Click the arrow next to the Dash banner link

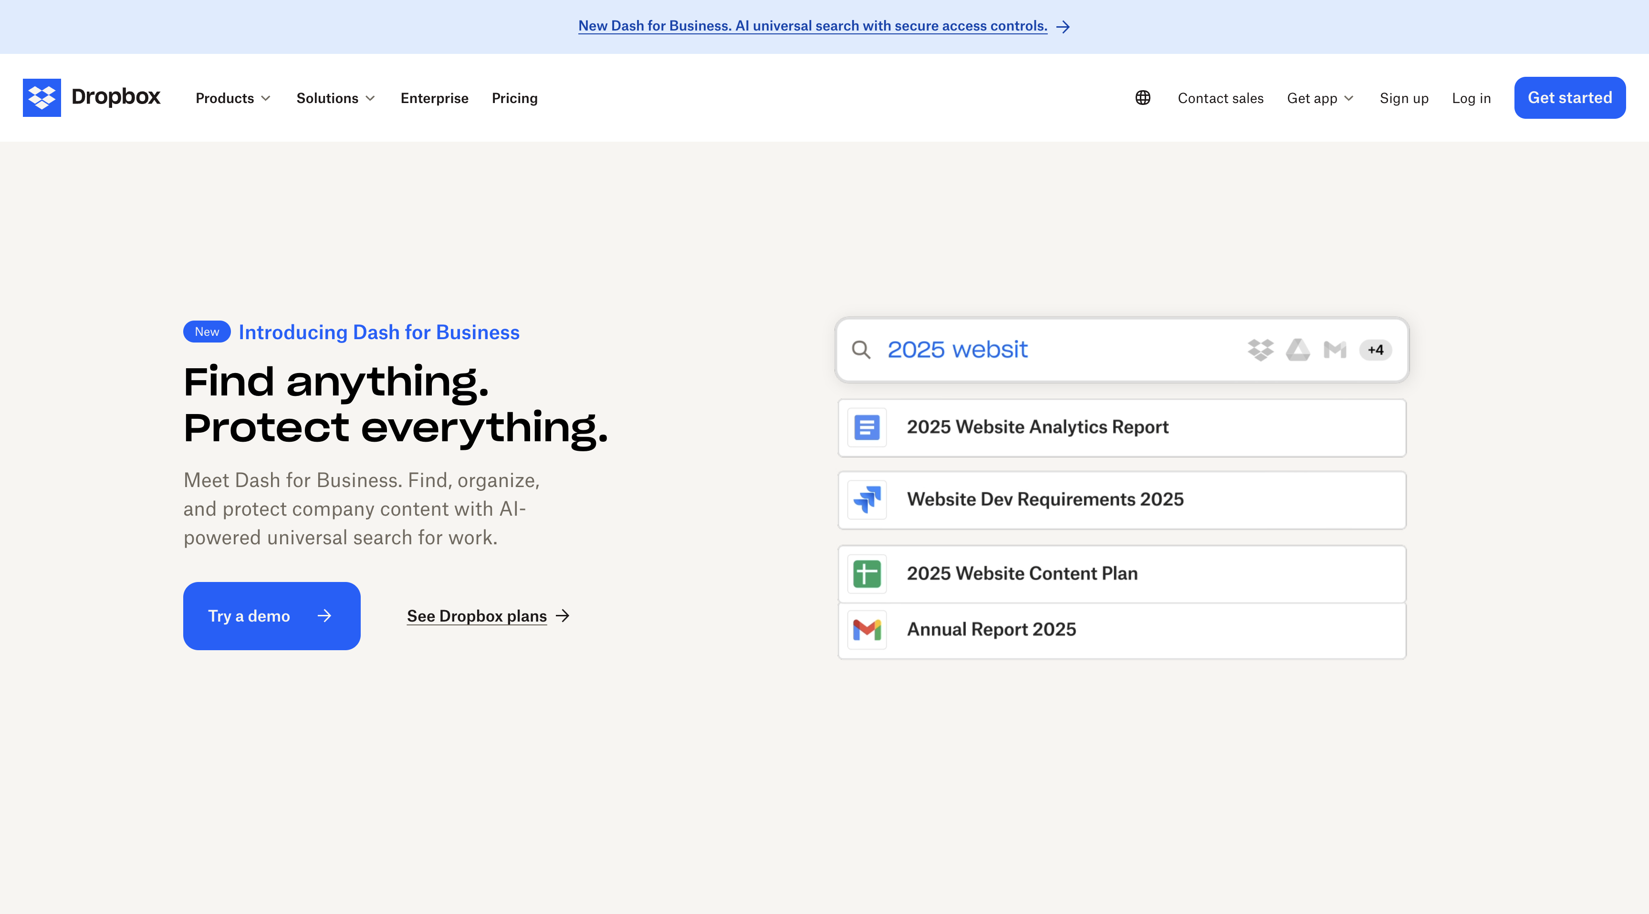pyautogui.click(x=1063, y=27)
